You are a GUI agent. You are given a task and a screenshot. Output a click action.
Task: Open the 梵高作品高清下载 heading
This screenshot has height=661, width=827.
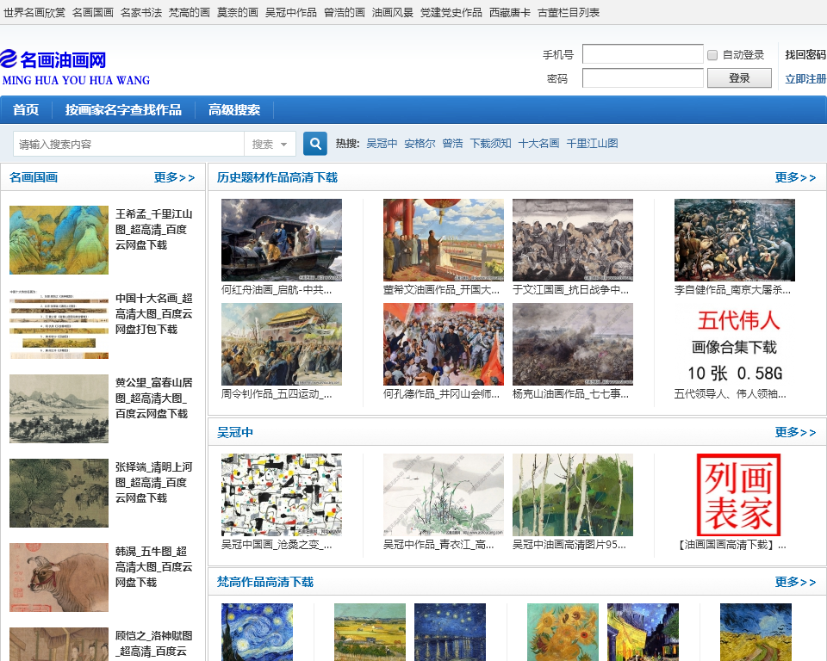pos(265,582)
